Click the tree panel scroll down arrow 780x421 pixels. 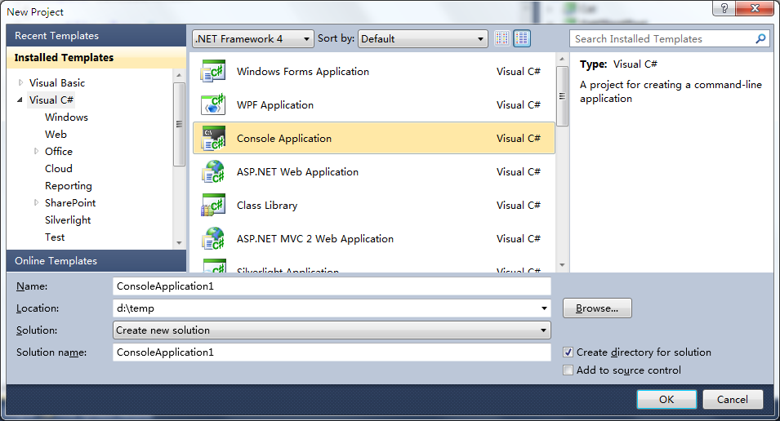pos(179,243)
